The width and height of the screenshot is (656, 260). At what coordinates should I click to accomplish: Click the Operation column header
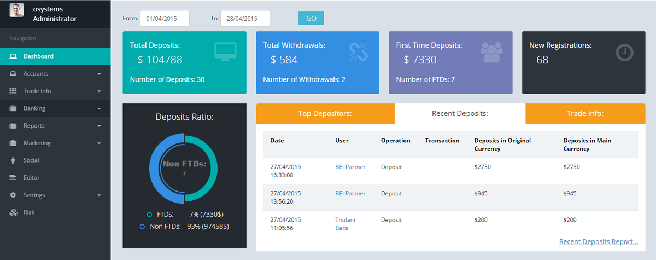pos(396,141)
